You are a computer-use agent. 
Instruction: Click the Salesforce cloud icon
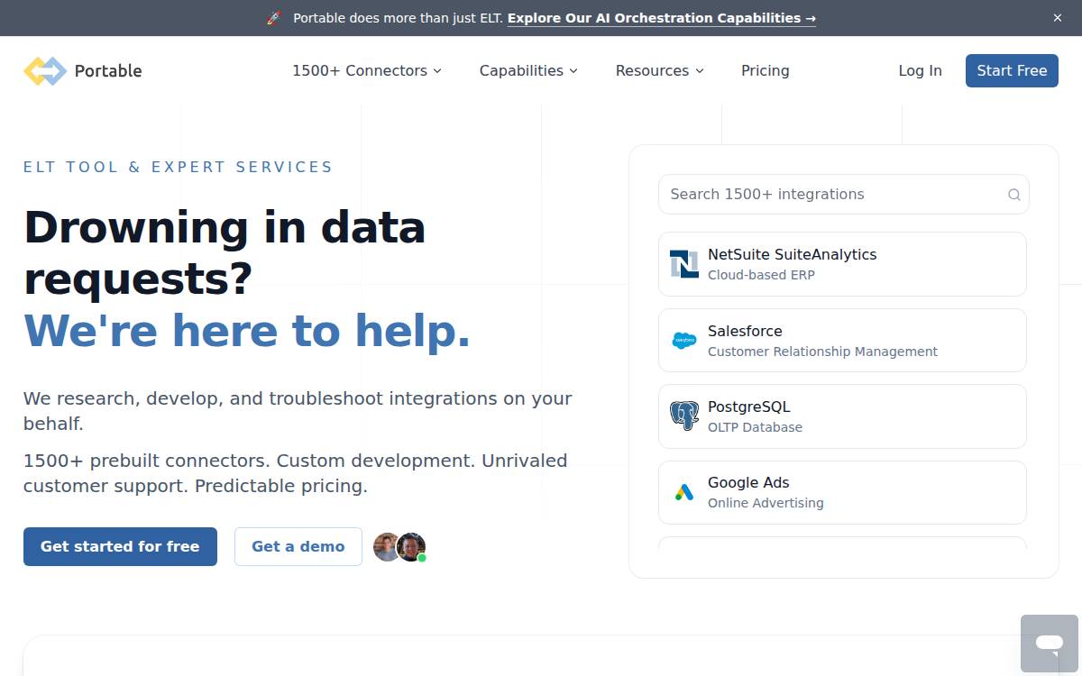pyautogui.click(x=684, y=341)
